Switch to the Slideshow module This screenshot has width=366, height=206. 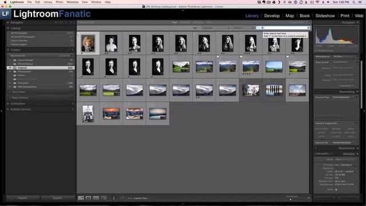coord(325,15)
